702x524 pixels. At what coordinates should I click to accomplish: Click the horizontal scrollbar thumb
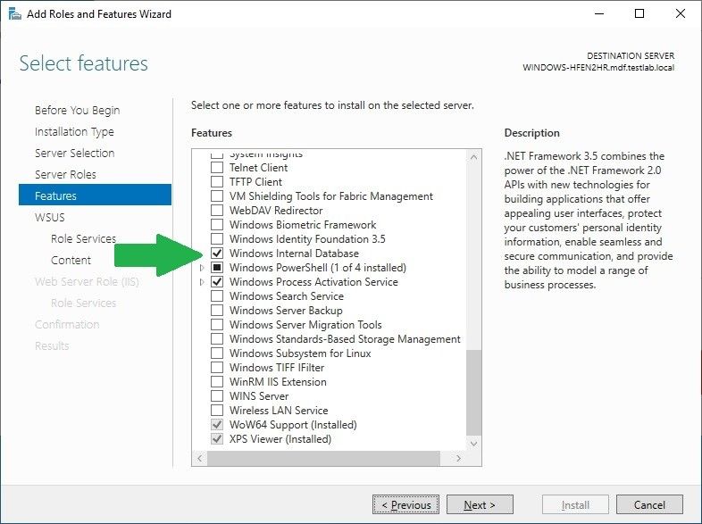(323, 458)
